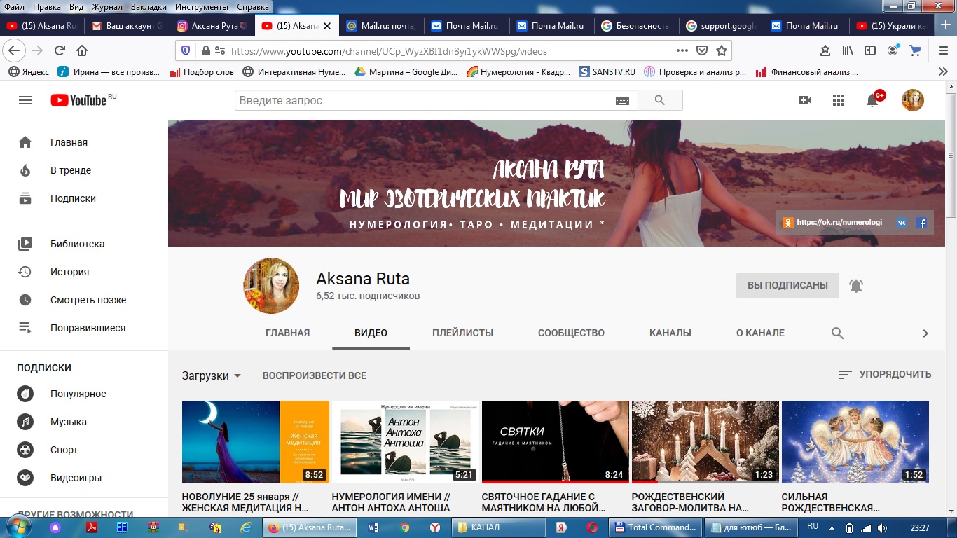957x538 pixels.
Task: Click the Firefox back arrow button
Action: tap(15, 50)
